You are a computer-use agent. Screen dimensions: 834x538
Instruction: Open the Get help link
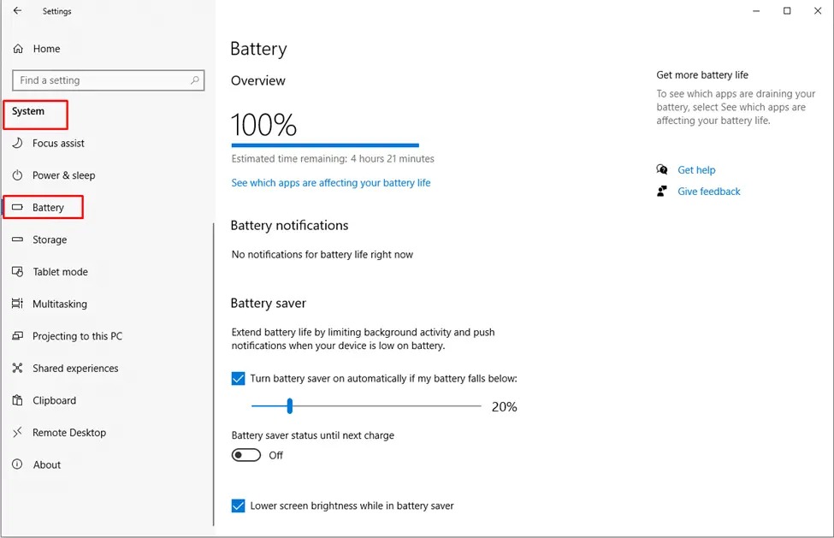[x=696, y=169]
